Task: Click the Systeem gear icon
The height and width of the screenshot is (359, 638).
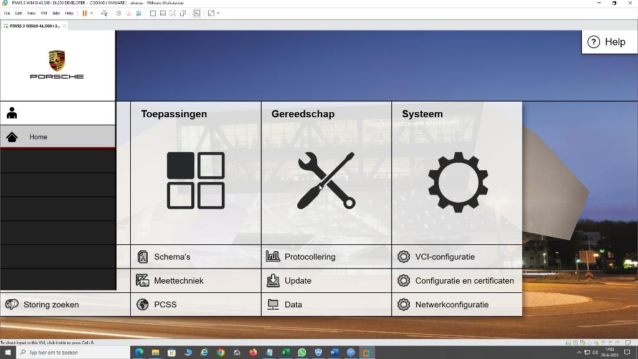Action: 458,181
